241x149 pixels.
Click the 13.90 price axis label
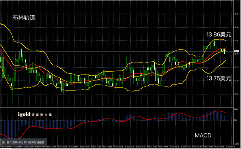tap(237, 27)
